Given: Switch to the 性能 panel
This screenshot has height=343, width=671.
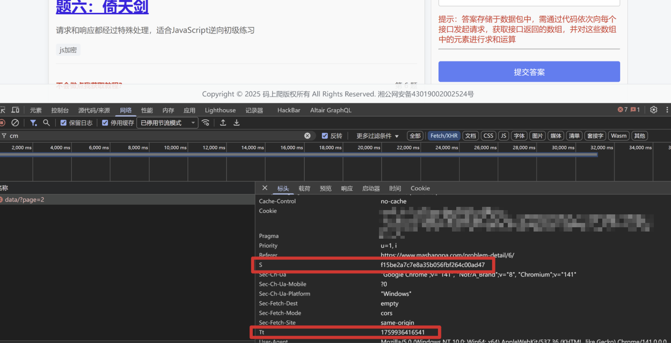Looking at the screenshot, I should [147, 110].
